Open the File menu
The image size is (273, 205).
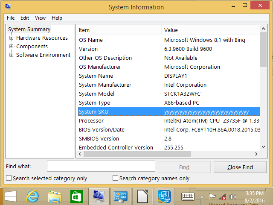click(x=11, y=18)
